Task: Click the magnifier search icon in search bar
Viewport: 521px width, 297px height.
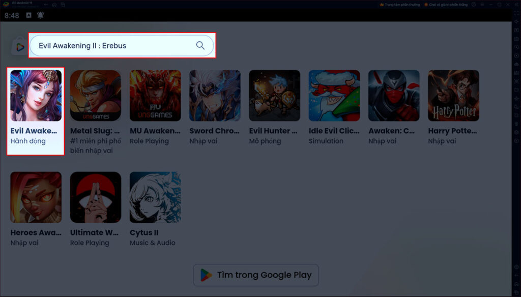Action: pos(201,45)
